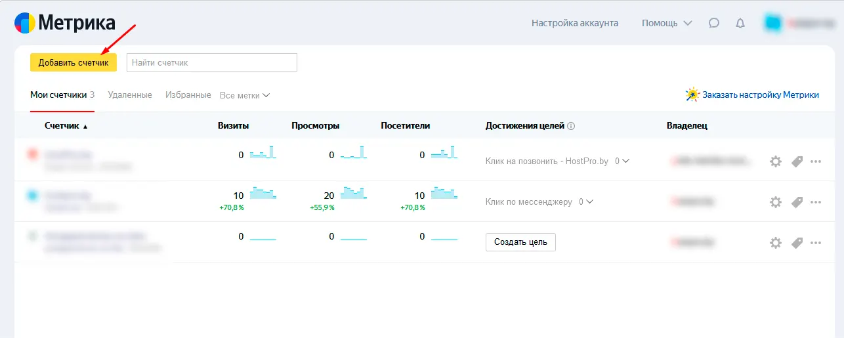Click the Посетители sparkline in the 'Клик по мессенджеру' row
844x338 pixels.
pyautogui.click(x=444, y=193)
